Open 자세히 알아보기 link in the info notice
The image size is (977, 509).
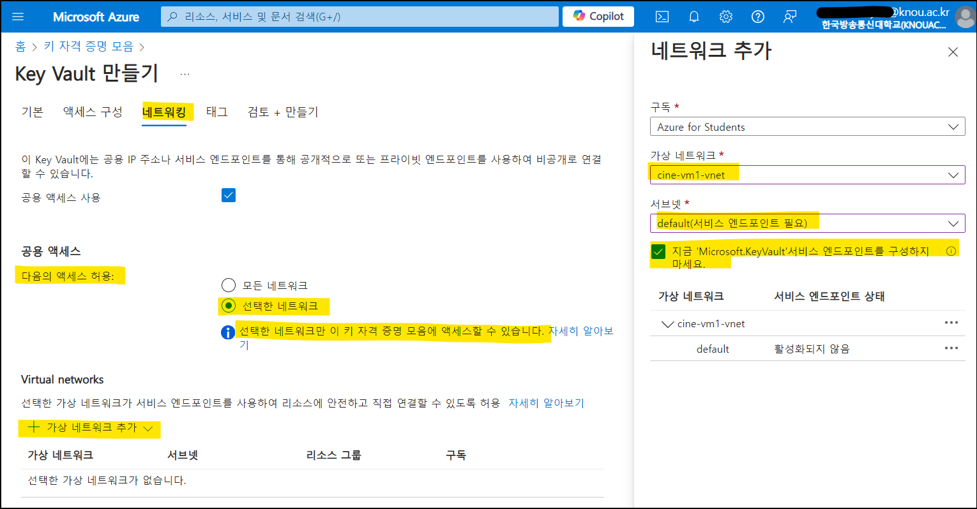point(580,331)
